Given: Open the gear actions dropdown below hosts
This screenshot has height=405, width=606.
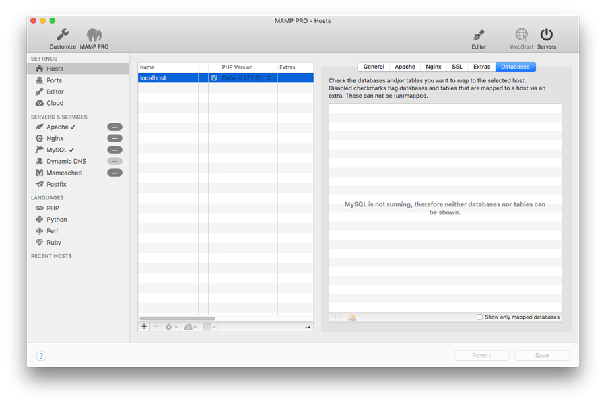Looking at the screenshot, I should [x=171, y=327].
